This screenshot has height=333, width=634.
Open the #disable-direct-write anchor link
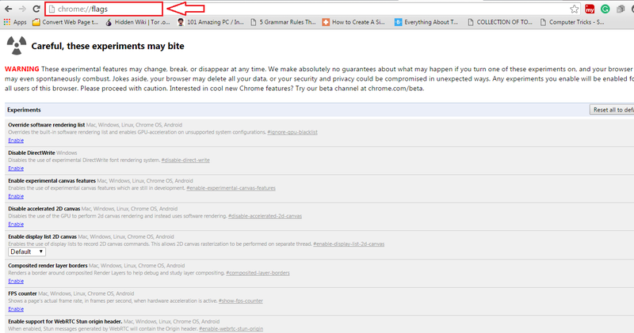click(x=185, y=160)
